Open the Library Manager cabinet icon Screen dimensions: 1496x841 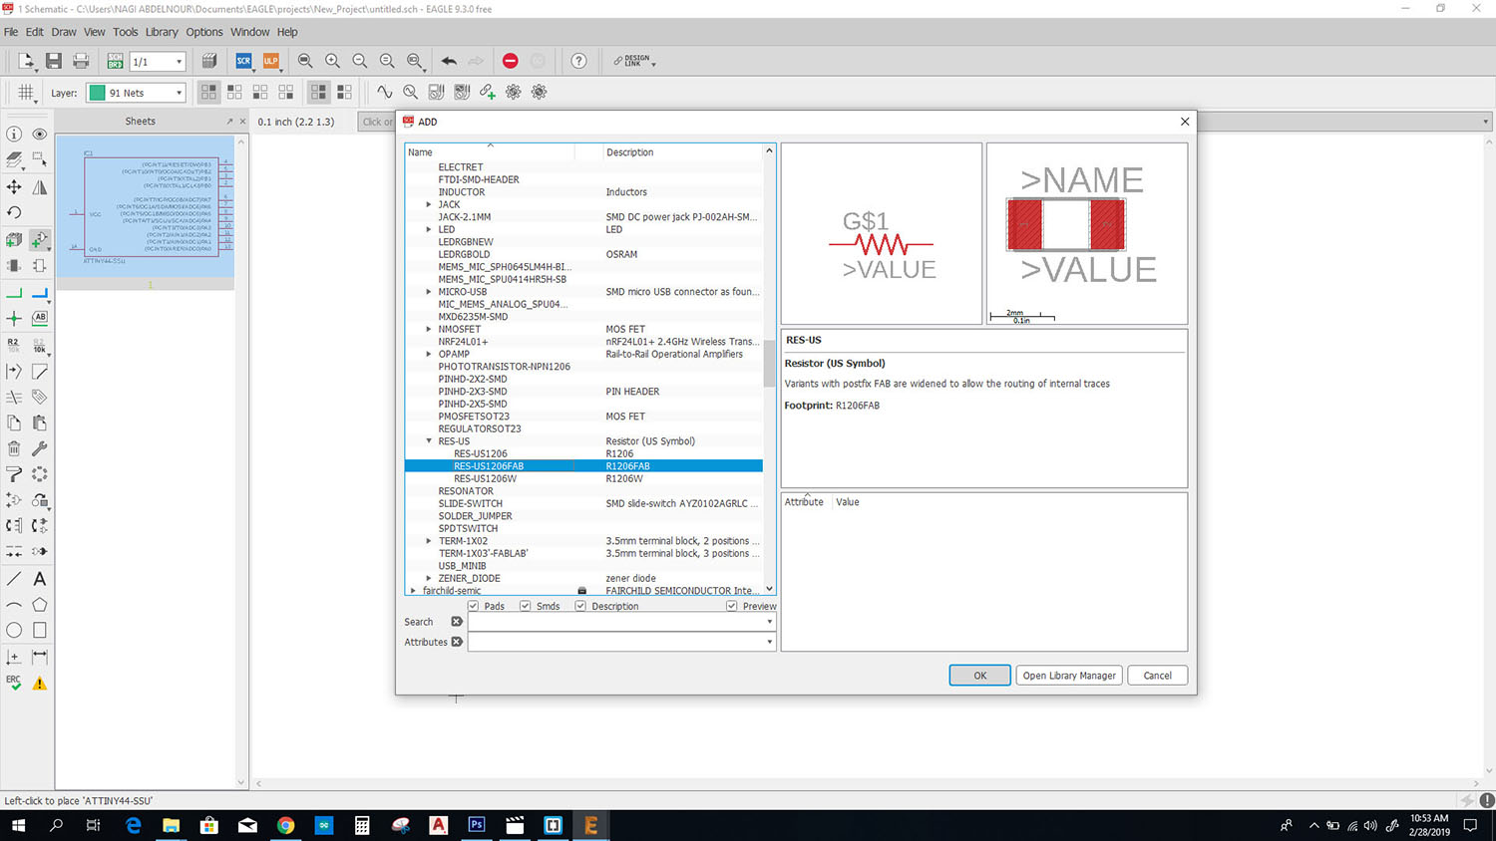point(209,61)
